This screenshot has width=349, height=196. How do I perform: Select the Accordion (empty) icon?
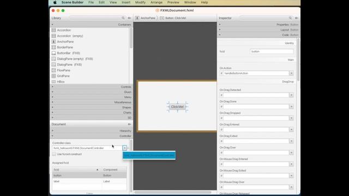click(53, 36)
